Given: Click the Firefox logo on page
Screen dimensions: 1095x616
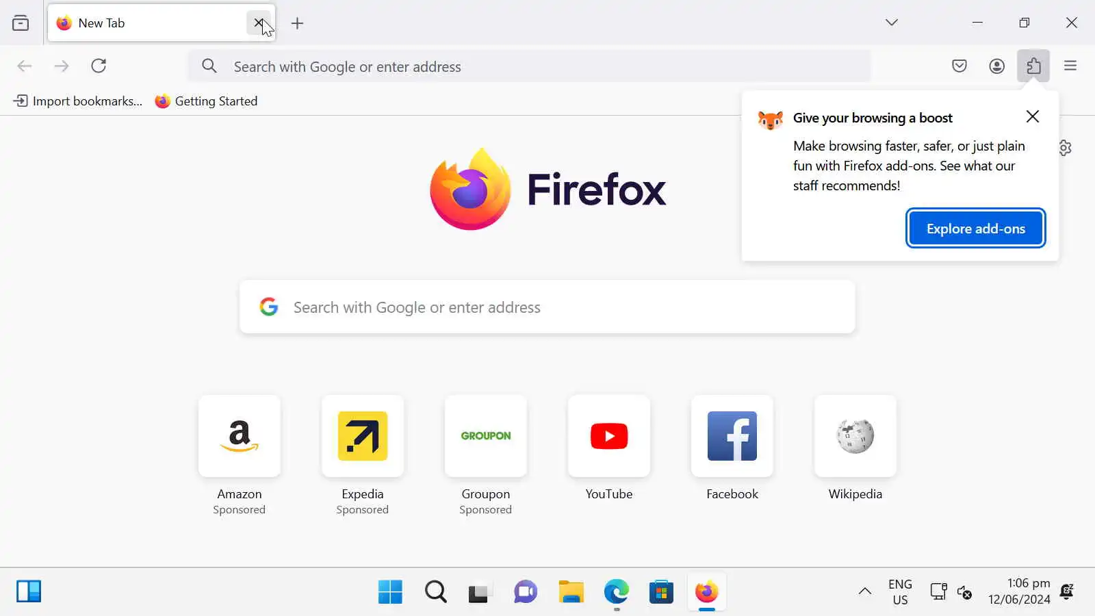Looking at the screenshot, I should point(547,190).
